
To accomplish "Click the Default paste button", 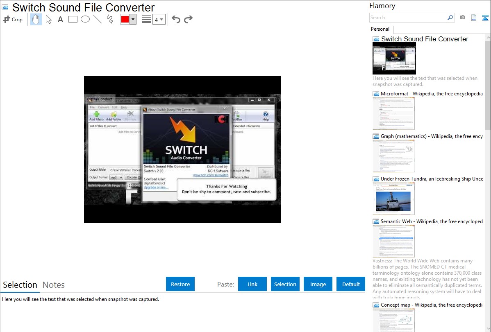I will 351,284.
